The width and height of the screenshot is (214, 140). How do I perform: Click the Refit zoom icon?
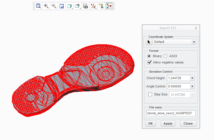pos(38,6)
